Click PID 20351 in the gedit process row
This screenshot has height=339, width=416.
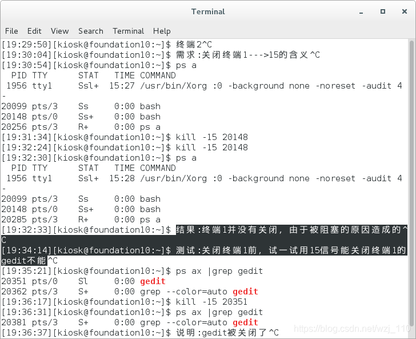point(14,281)
